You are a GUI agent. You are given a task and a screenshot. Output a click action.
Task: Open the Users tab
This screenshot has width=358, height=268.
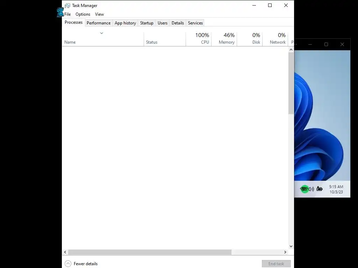[x=162, y=23]
